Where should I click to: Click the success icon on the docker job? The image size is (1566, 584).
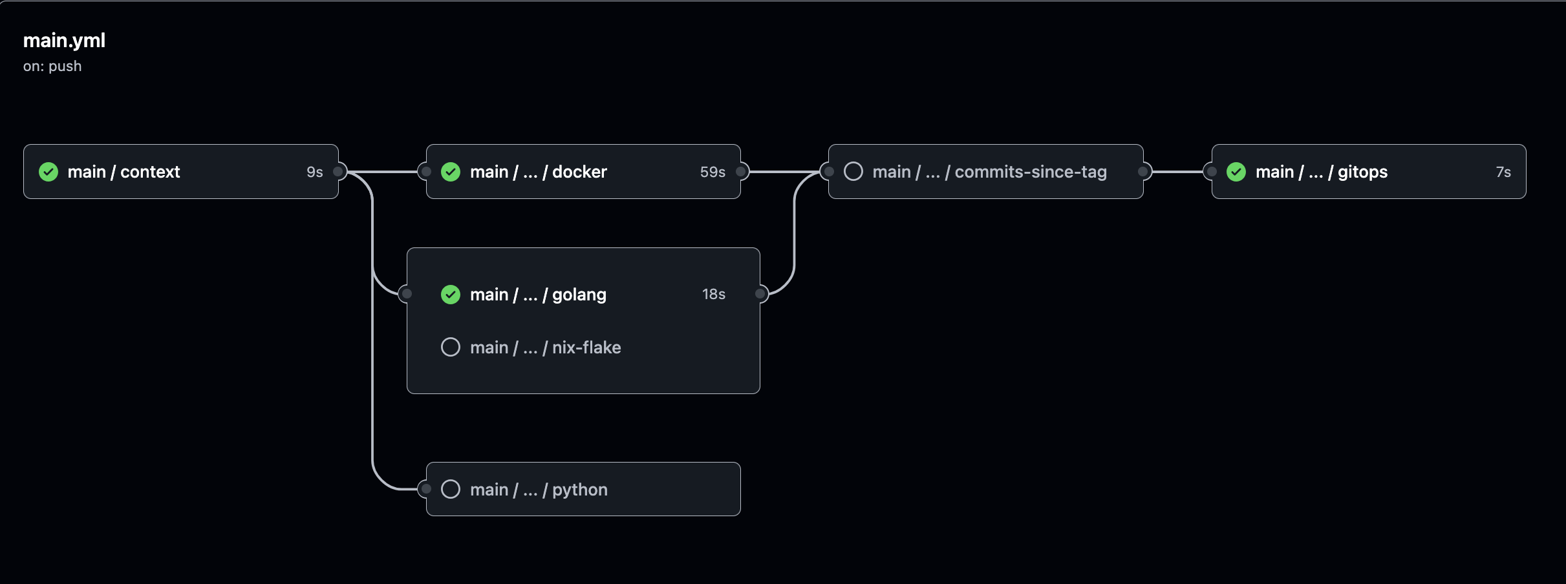point(451,171)
